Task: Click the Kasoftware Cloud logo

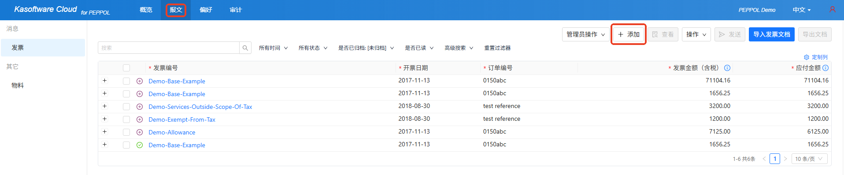Action: 45,9
